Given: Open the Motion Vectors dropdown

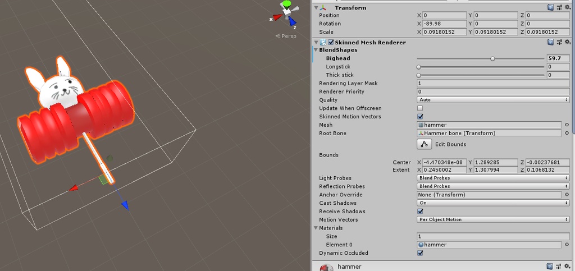Looking at the screenshot, I should point(493,220).
